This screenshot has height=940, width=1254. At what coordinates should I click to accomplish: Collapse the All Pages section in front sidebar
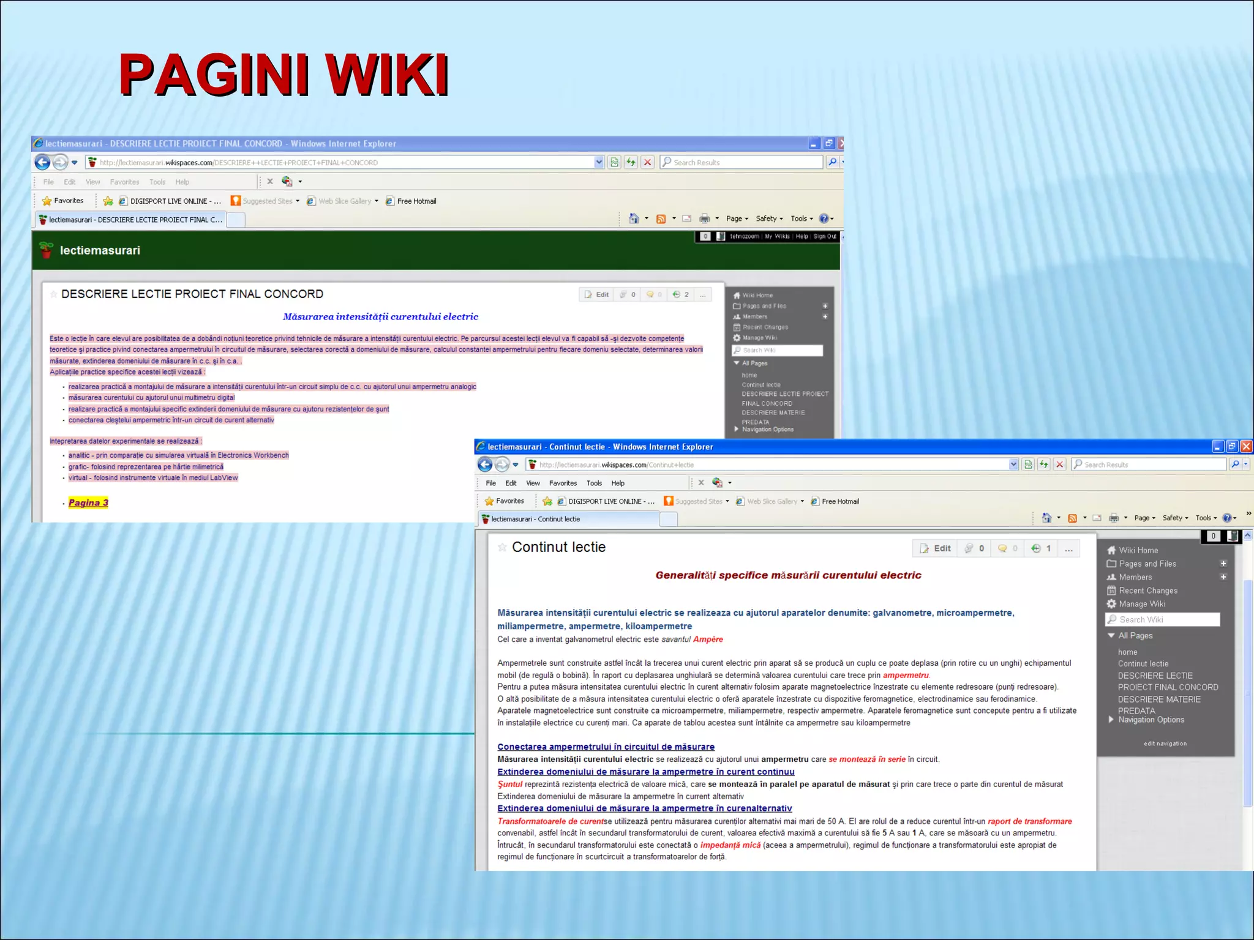click(1111, 636)
